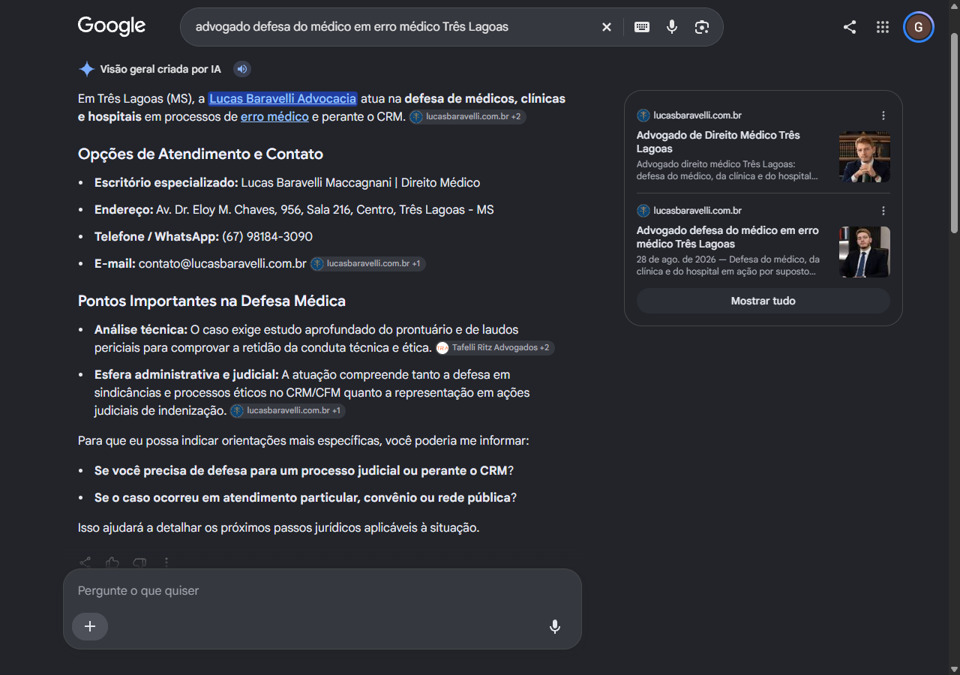Screen dimensions: 960x675
Task: Click the address Av. Dr. Eloy M. Chaves text
Action: click(x=325, y=210)
